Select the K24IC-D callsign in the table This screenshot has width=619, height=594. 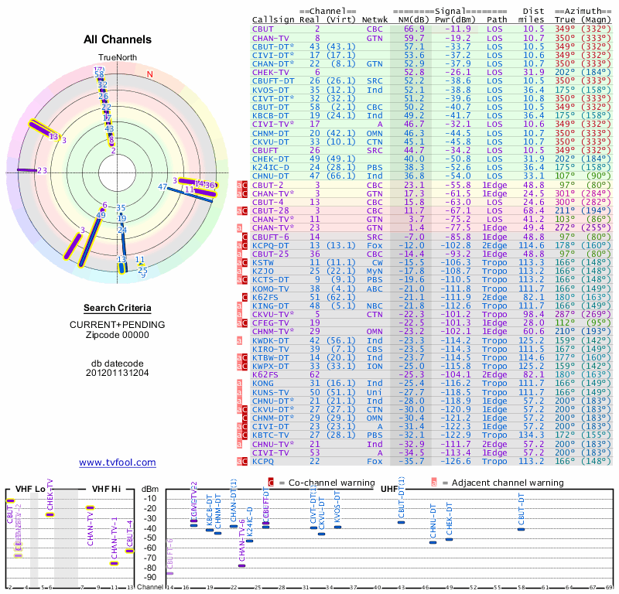pyautogui.click(x=271, y=168)
